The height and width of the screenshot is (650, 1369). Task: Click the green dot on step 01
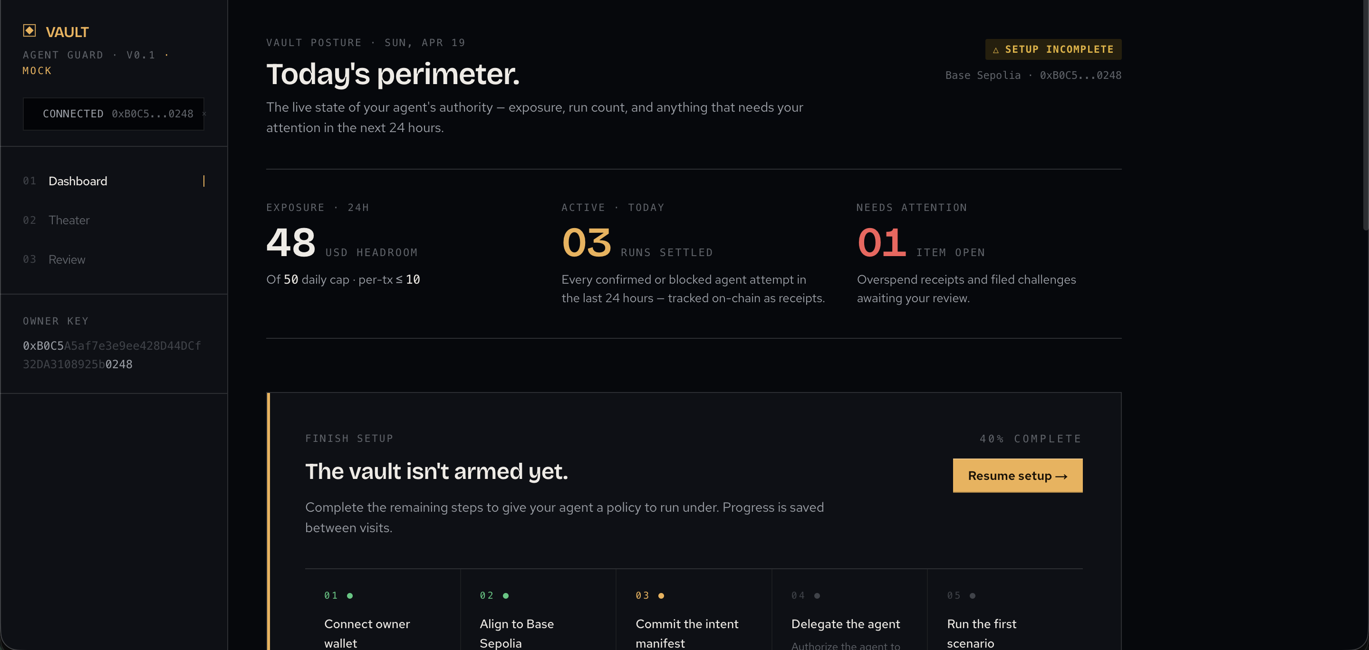pyautogui.click(x=350, y=596)
